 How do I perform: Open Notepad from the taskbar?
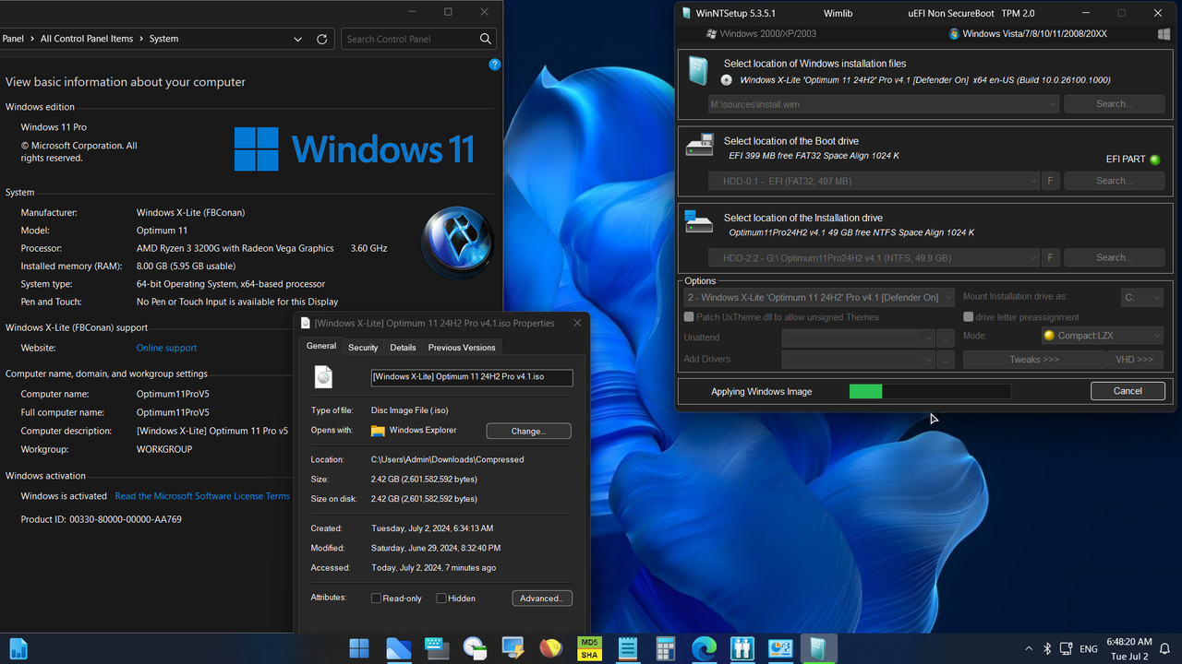627,648
